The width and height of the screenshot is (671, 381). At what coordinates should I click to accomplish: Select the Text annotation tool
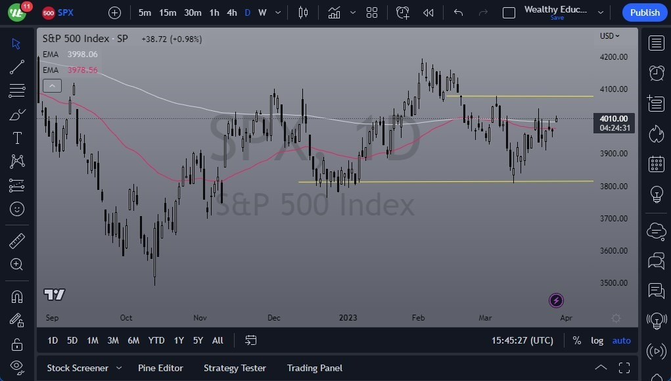click(x=16, y=138)
